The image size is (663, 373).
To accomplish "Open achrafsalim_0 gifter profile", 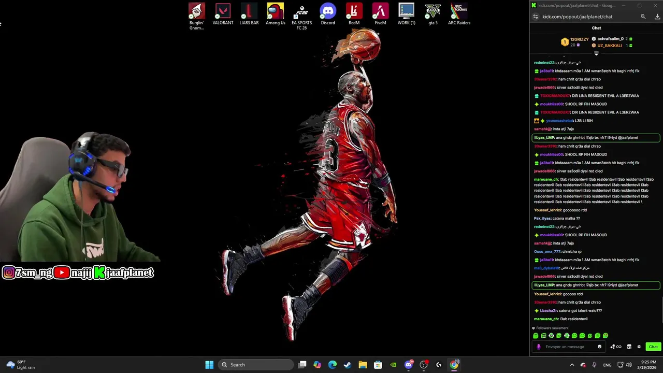I will coord(610,39).
